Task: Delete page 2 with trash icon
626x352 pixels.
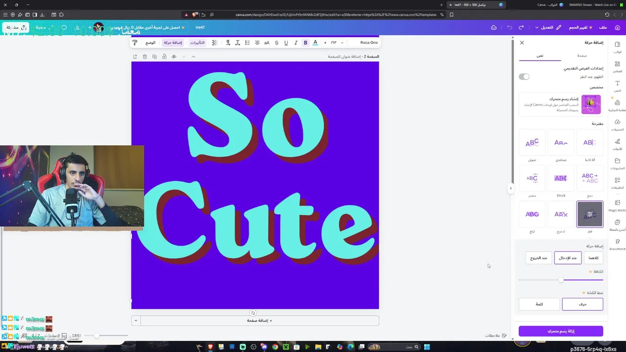Action: (145, 57)
